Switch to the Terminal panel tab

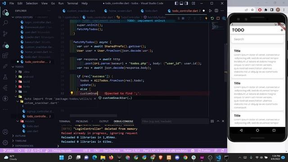65,121
